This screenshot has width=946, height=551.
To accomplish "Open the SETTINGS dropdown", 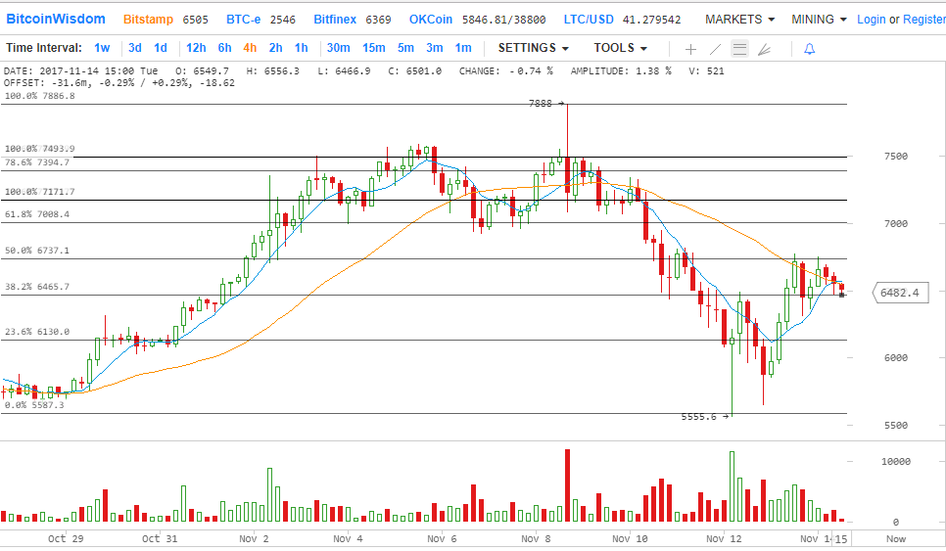I will click(534, 48).
